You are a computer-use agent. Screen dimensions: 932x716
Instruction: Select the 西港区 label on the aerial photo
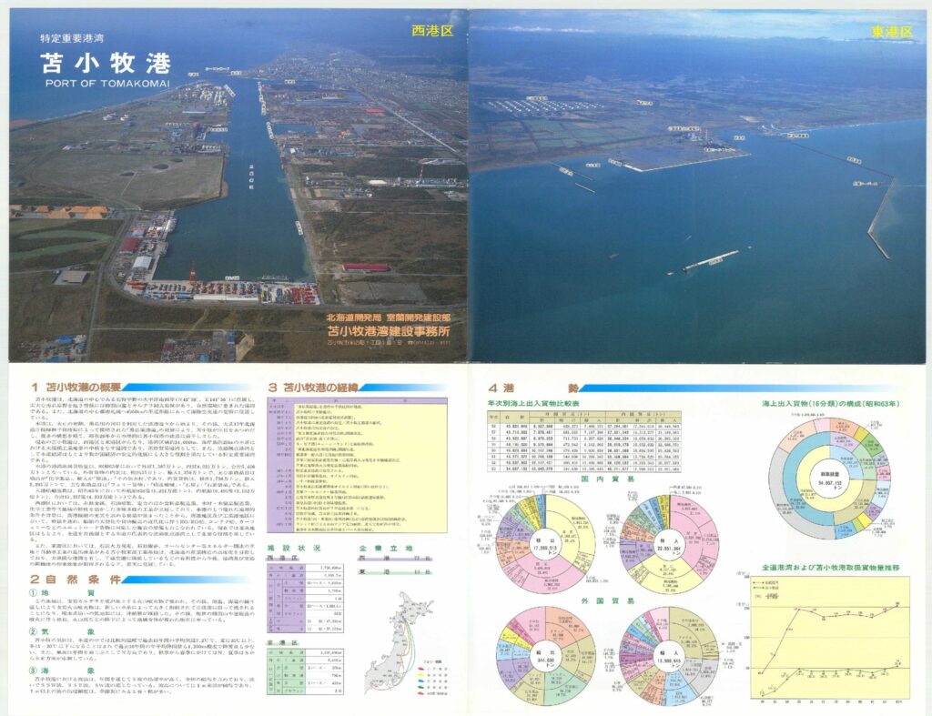(431, 31)
